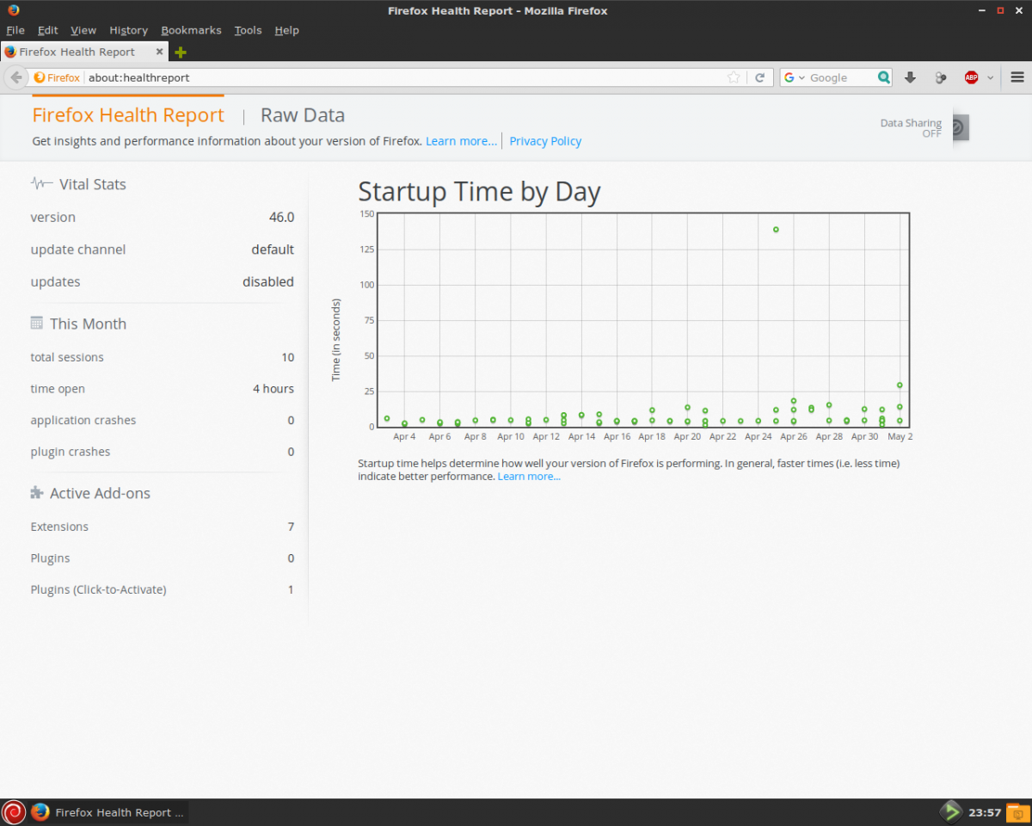The image size is (1032, 826).
Task: Click the update channel value 'default'
Action: (x=273, y=250)
